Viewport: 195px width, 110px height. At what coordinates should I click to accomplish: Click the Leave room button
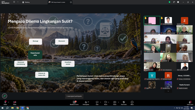pos(190,103)
